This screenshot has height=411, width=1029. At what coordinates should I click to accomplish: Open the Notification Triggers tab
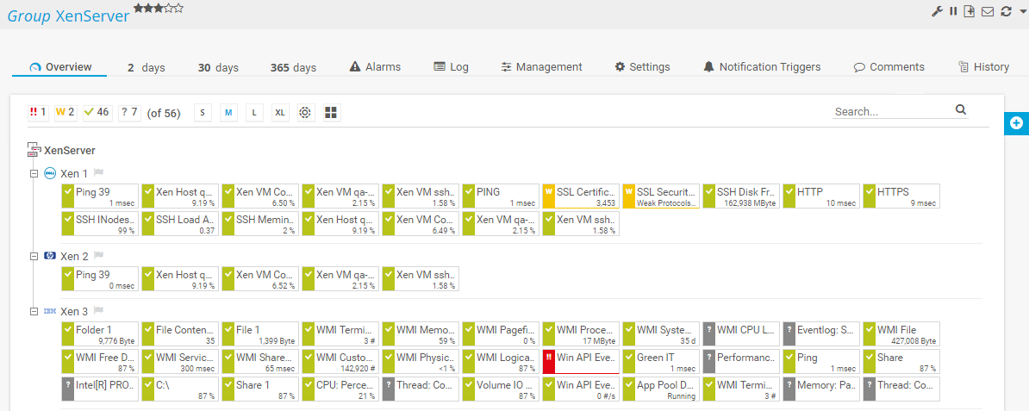761,67
